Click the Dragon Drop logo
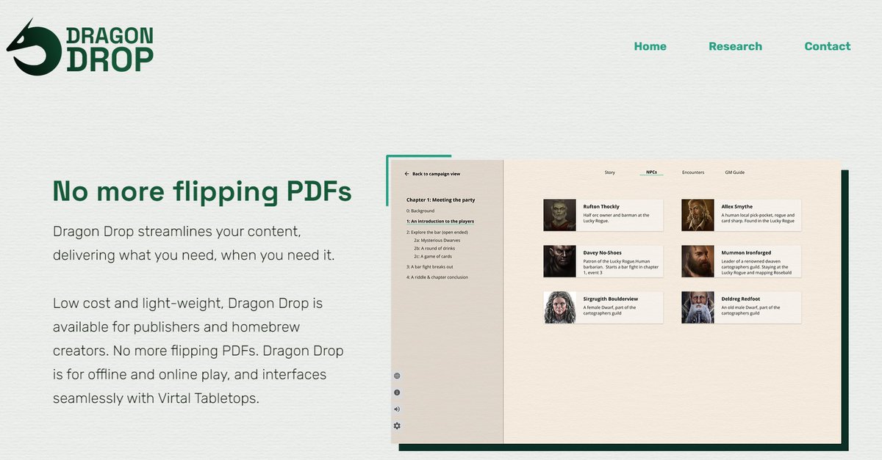 coord(80,48)
